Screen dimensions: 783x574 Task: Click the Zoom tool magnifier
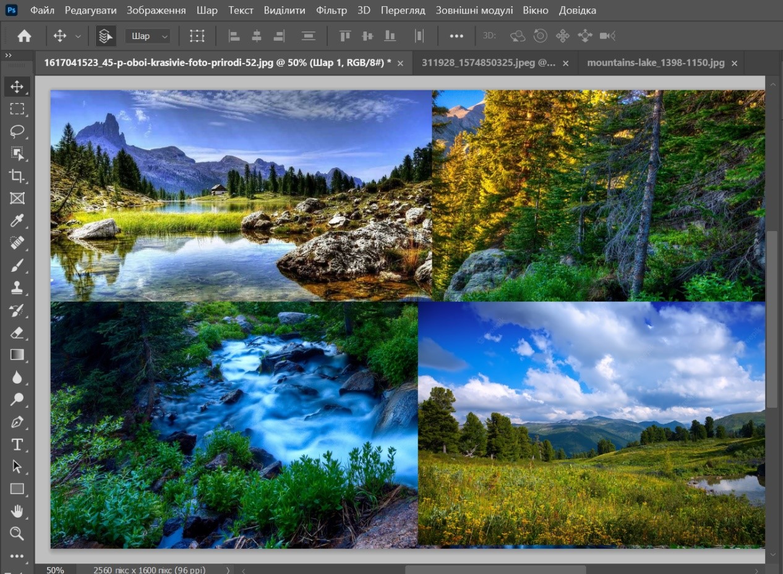pos(17,533)
